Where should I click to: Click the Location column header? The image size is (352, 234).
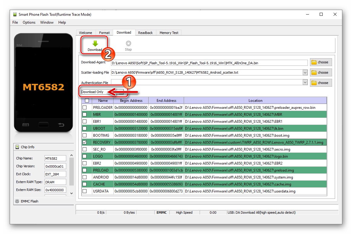pos(256,101)
